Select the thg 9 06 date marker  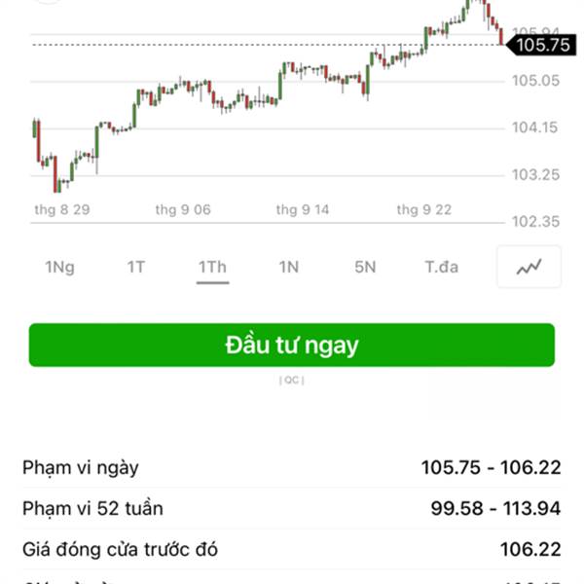(x=183, y=209)
